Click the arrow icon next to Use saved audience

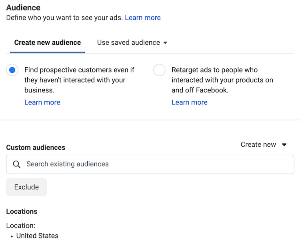click(x=165, y=43)
